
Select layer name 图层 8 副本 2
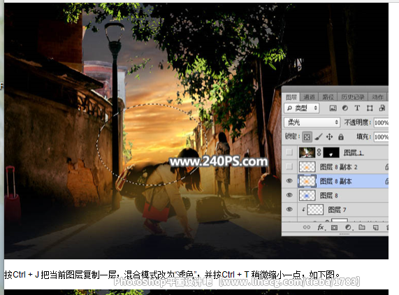(x=339, y=167)
